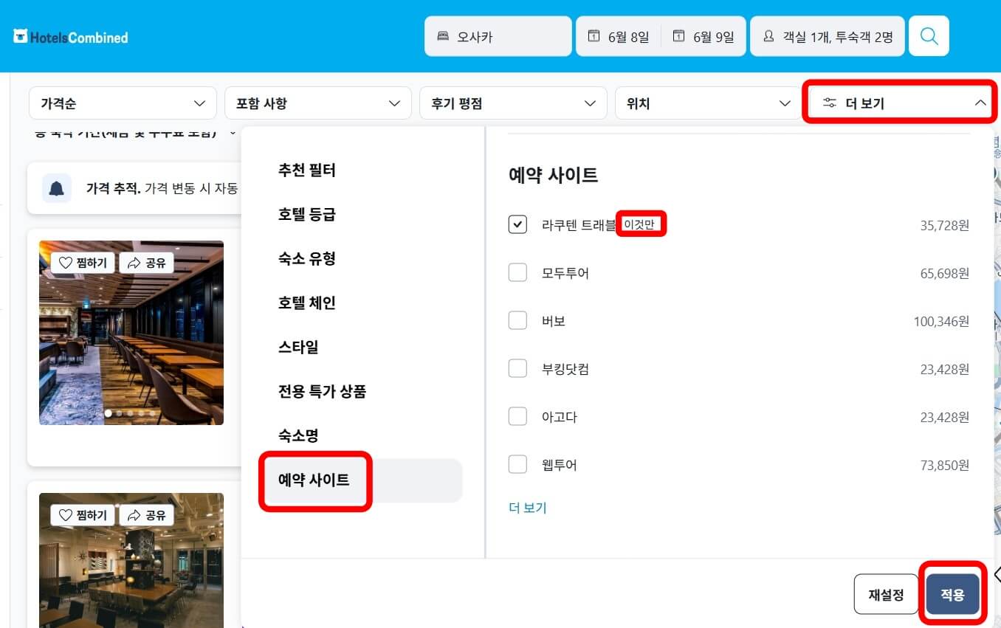
Task: Uncheck the 라쿠텐 트래블 checkbox
Action: (x=518, y=224)
